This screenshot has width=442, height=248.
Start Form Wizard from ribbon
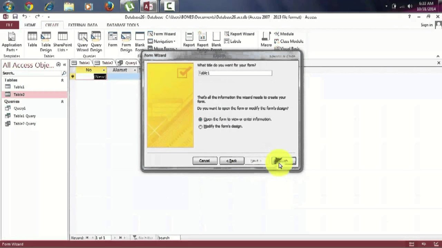pyautogui.click(x=162, y=34)
